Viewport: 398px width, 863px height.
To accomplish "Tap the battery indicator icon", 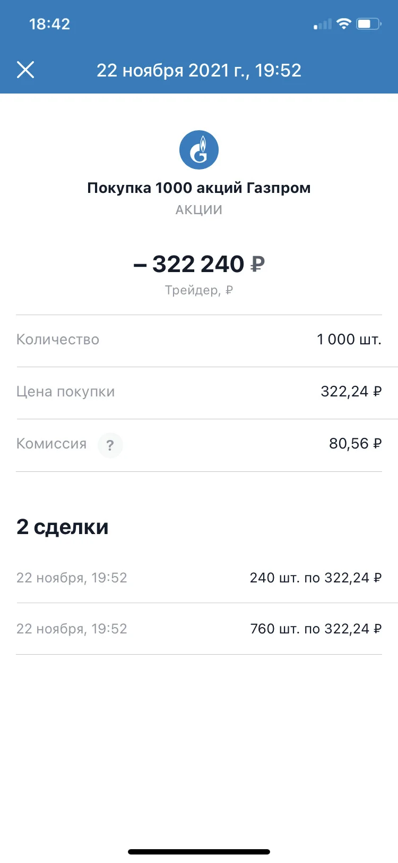I will tap(369, 23).
